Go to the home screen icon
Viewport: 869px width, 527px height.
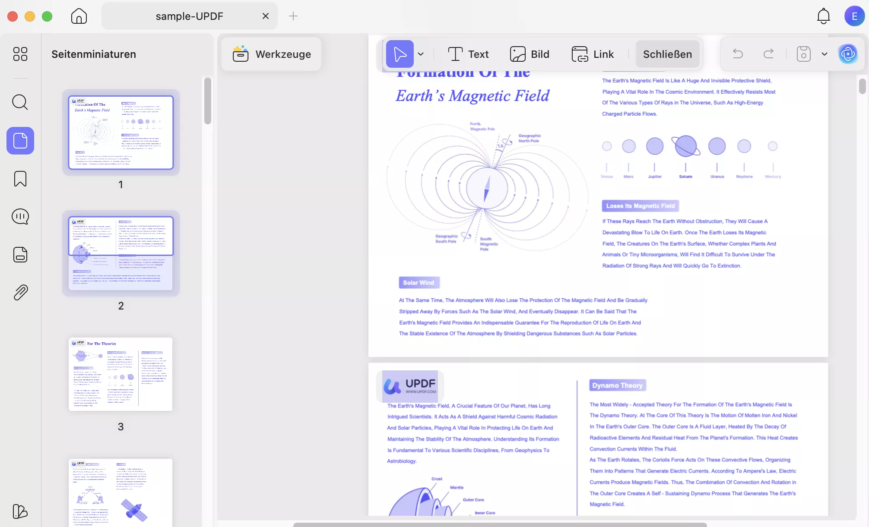[79, 16]
